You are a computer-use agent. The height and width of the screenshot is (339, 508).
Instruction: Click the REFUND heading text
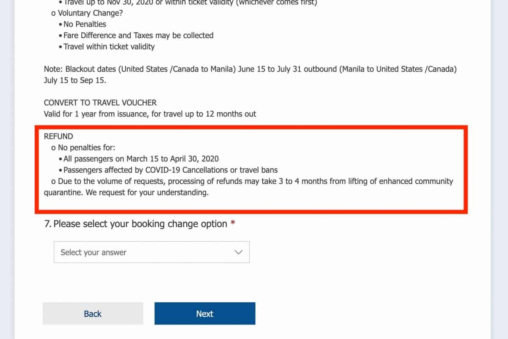click(x=58, y=136)
